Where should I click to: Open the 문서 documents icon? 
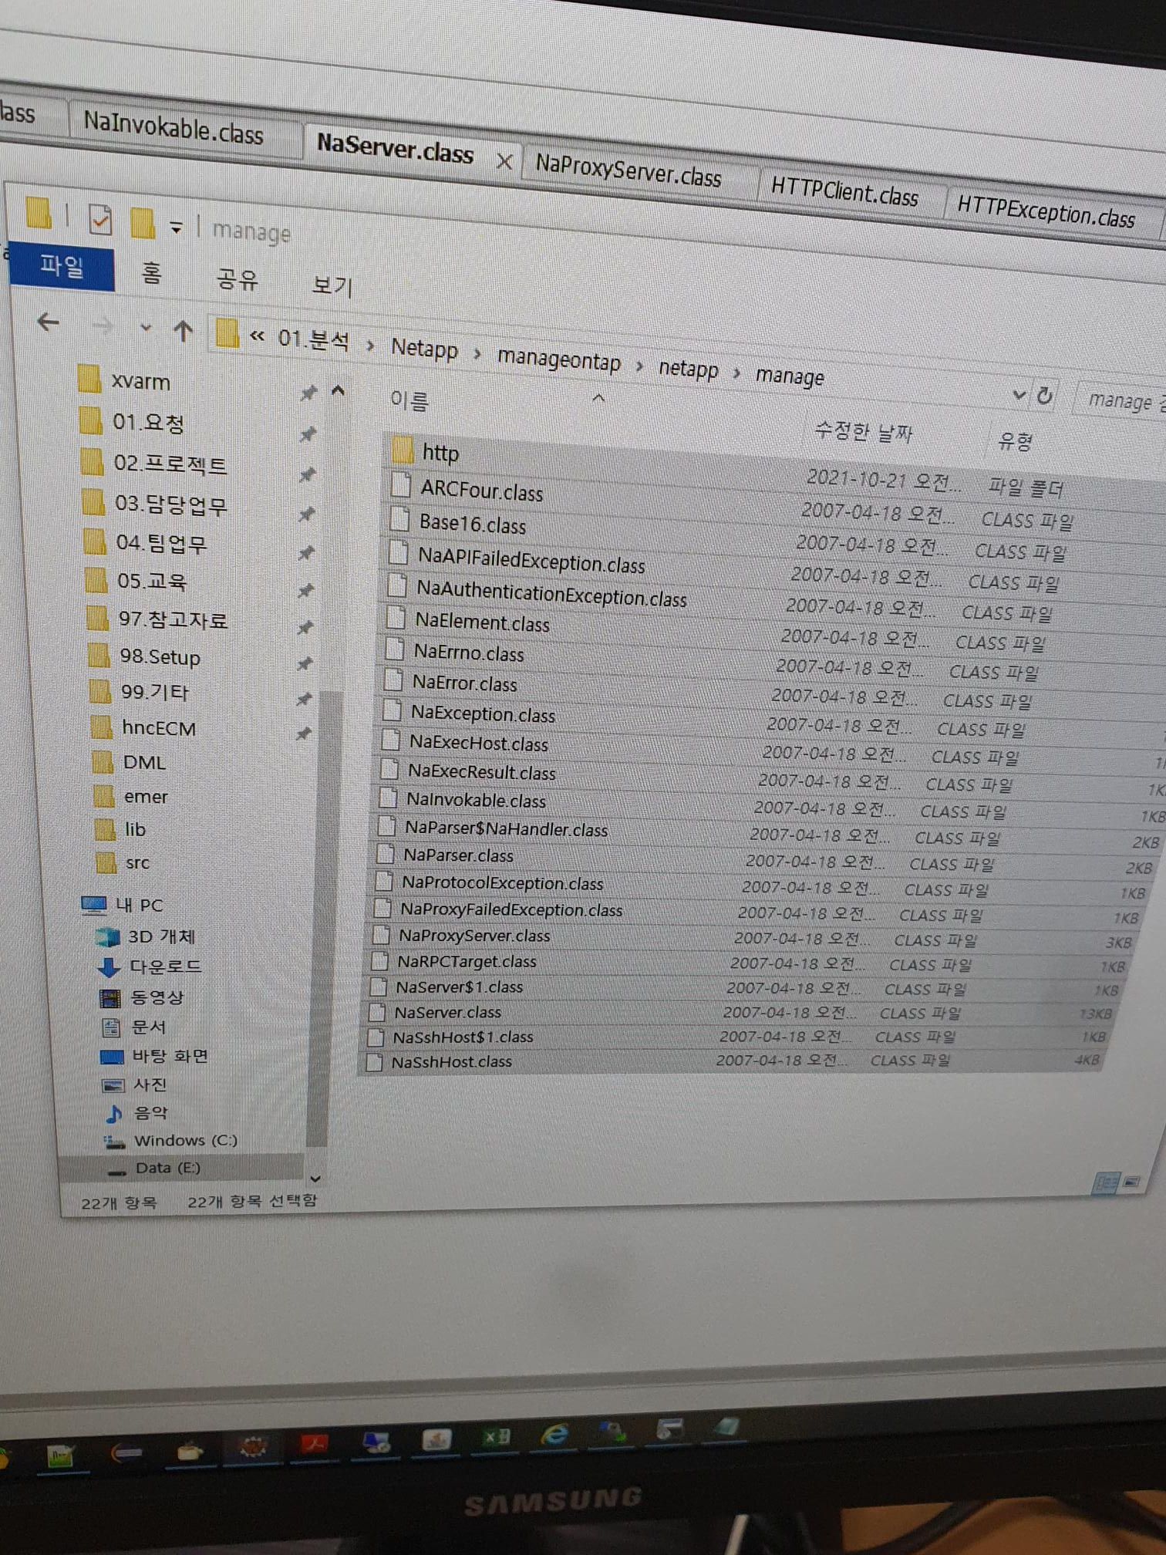[x=111, y=1027]
